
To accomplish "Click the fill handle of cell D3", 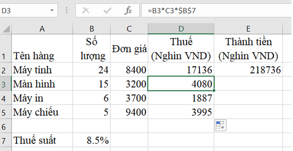I will (x=214, y=91).
